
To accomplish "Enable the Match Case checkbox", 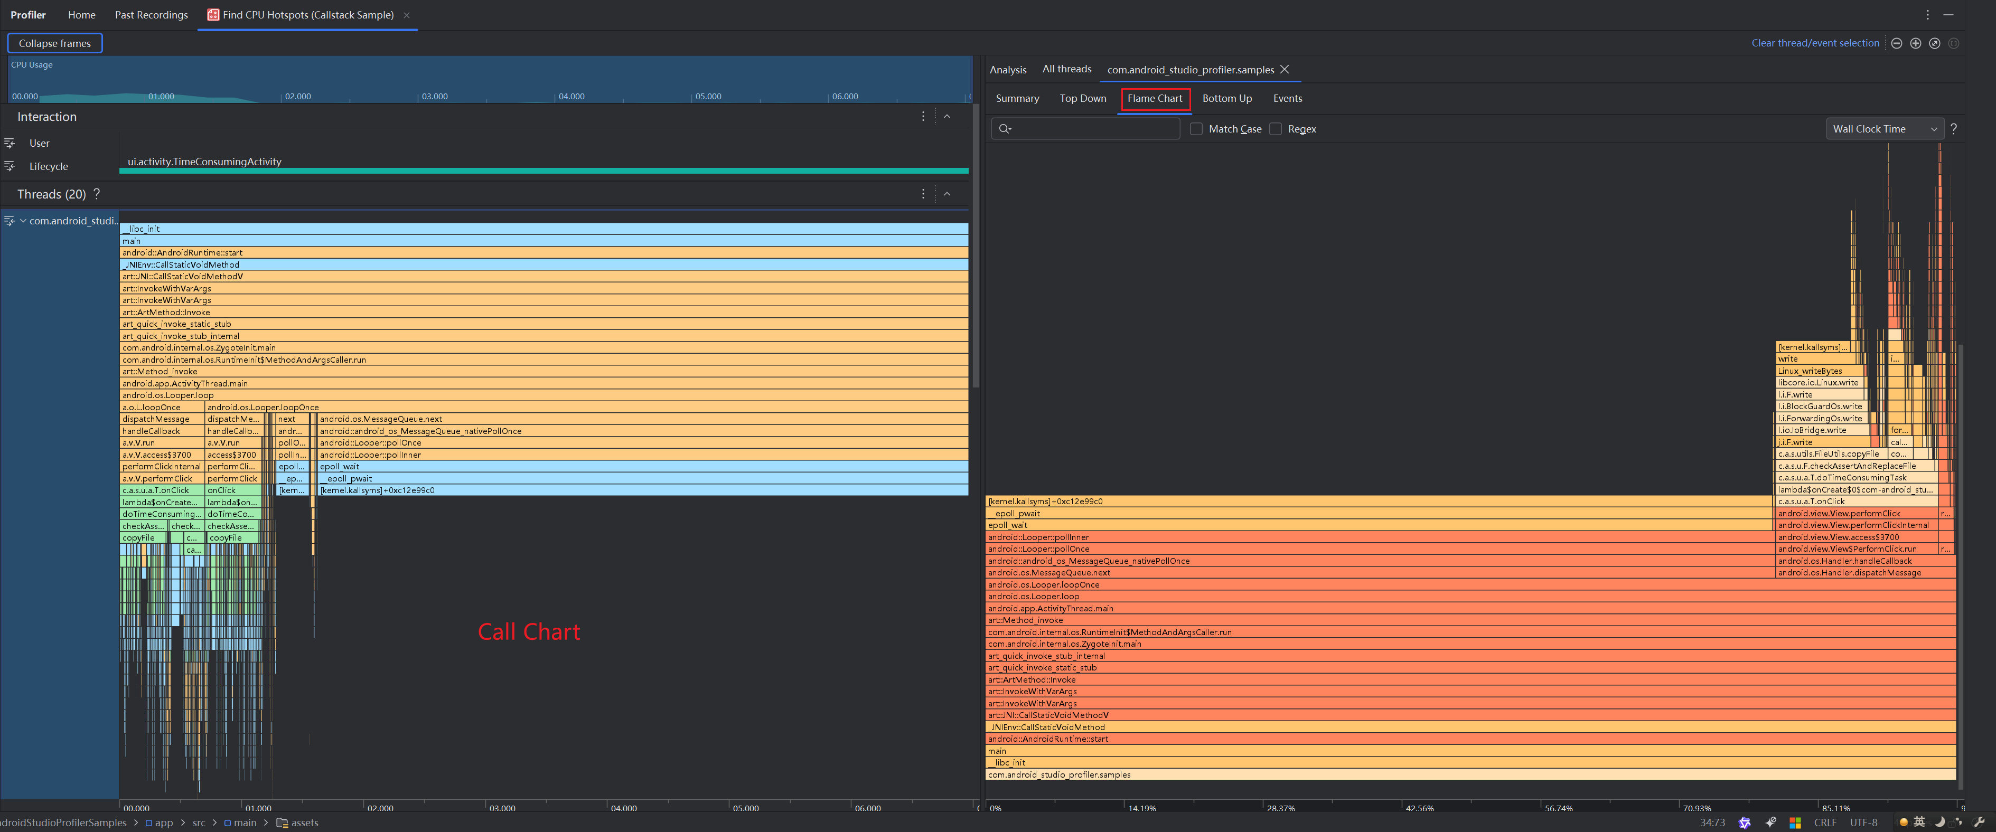I will (1196, 129).
